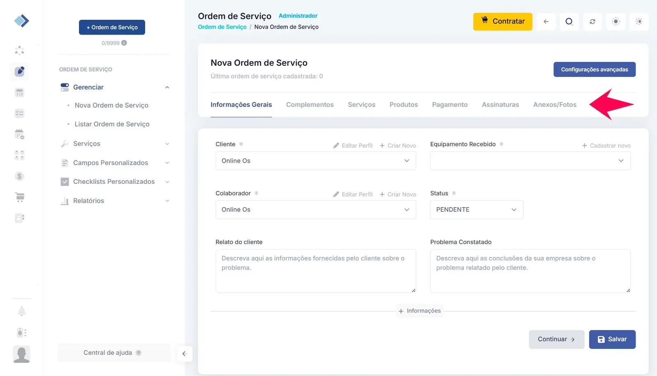This screenshot has height=376, width=657.
Task: Collapse the side panel with arrow toggle
Action: click(184, 354)
